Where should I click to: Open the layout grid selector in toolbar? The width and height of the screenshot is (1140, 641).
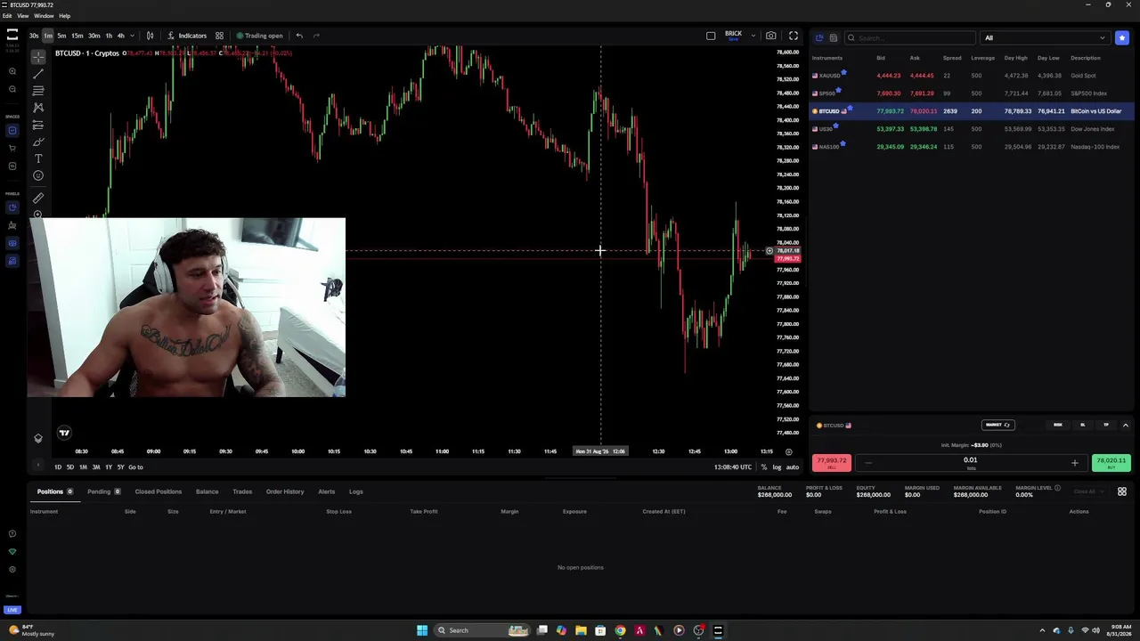[x=219, y=36]
